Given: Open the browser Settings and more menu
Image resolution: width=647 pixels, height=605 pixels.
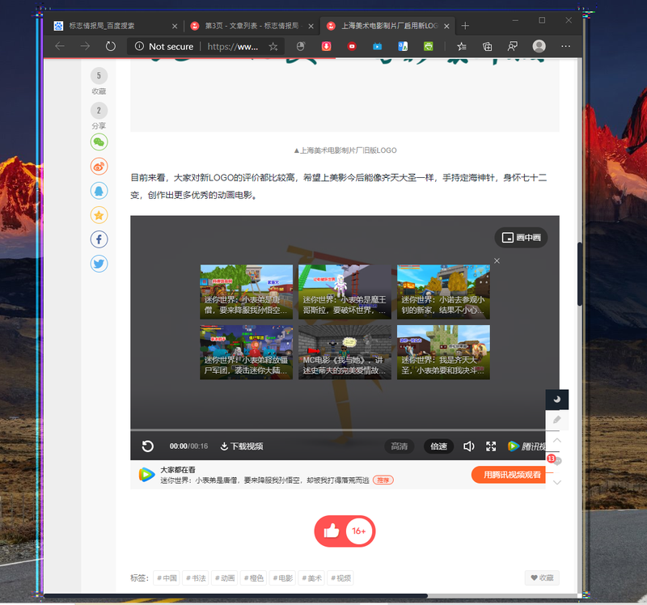Looking at the screenshot, I should pos(565,46).
